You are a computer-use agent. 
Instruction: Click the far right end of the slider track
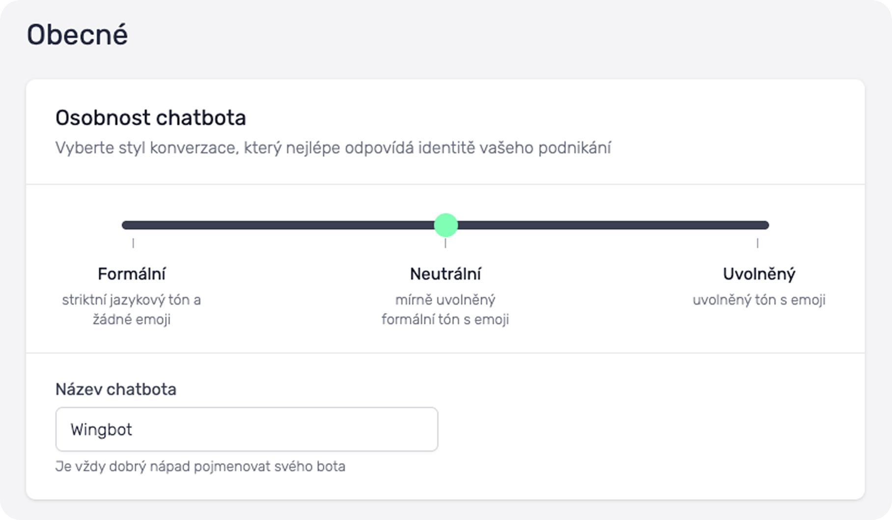766,225
